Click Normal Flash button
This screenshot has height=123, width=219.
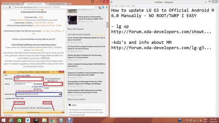pos(19,103)
